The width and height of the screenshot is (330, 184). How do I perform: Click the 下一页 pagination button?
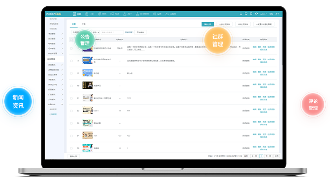[268, 156]
